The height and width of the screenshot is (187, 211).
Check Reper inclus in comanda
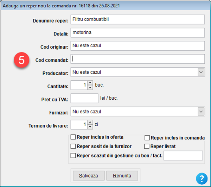pyautogui.click(x=147, y=138)
